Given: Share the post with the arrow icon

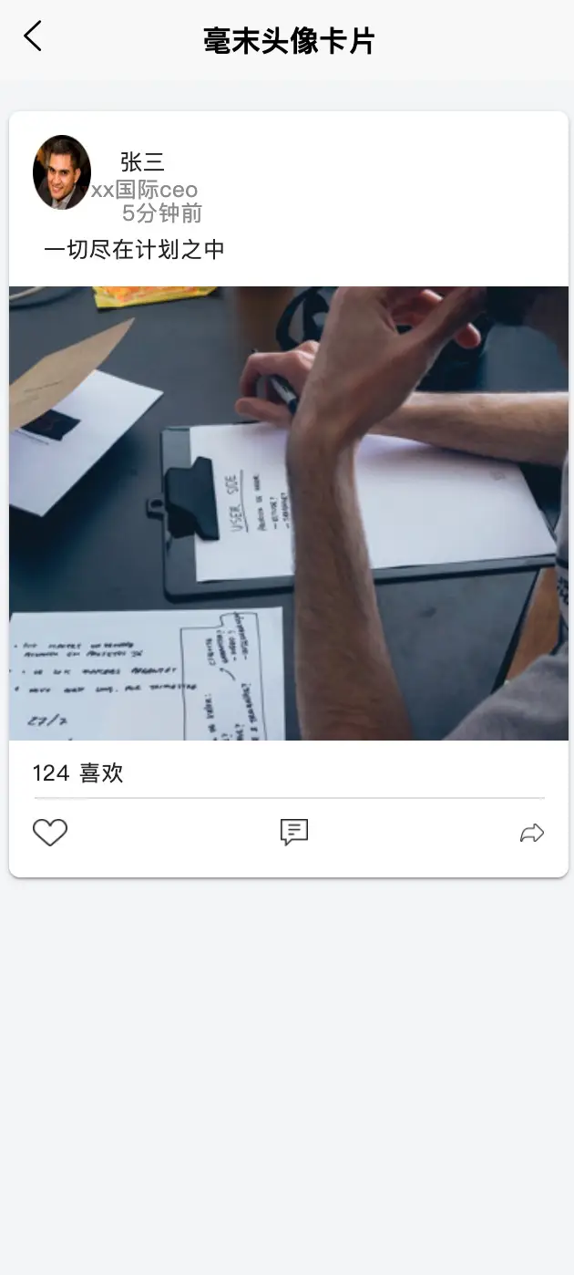Looking at the screenshot, I should point(532,833).
